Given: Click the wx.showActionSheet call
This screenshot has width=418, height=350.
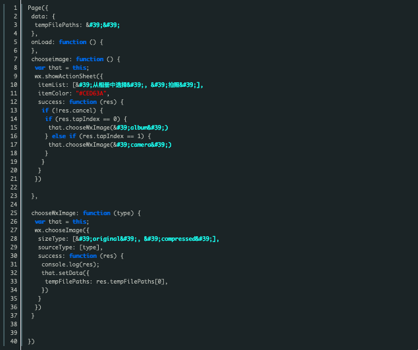Looking at the screenshot, I should tap(65, 76).
